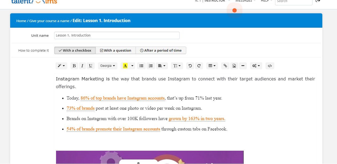Open '86% of top brands' link

click(122, 98)
